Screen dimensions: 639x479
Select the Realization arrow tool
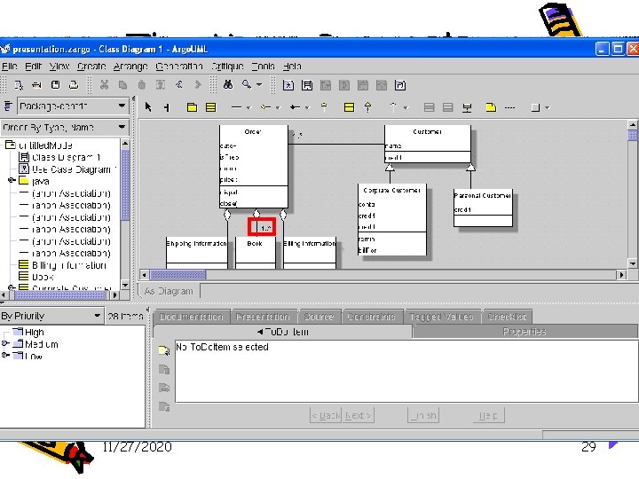[368, 107]
